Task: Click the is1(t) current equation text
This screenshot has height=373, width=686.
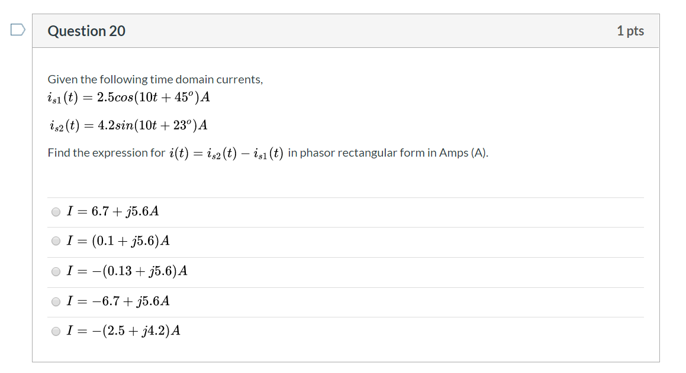Action: click(128, 98)
